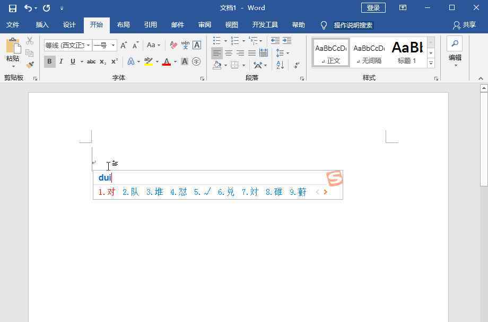
Task: Switch to the 开发工具 tab
Action: click(x=265, y=25)
